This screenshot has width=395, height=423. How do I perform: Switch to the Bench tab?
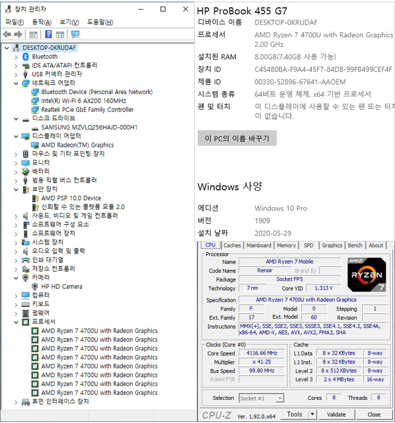(355, 246)
